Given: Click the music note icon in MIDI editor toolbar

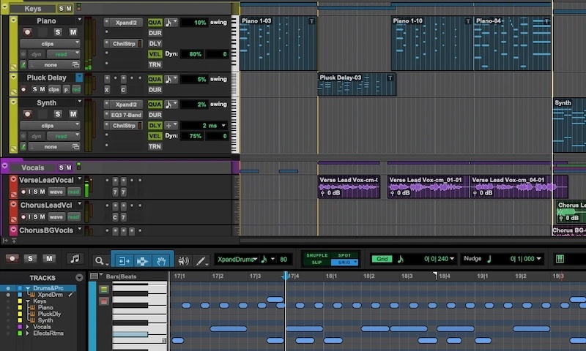Looking at the screenshot, I should coord(74,259).
